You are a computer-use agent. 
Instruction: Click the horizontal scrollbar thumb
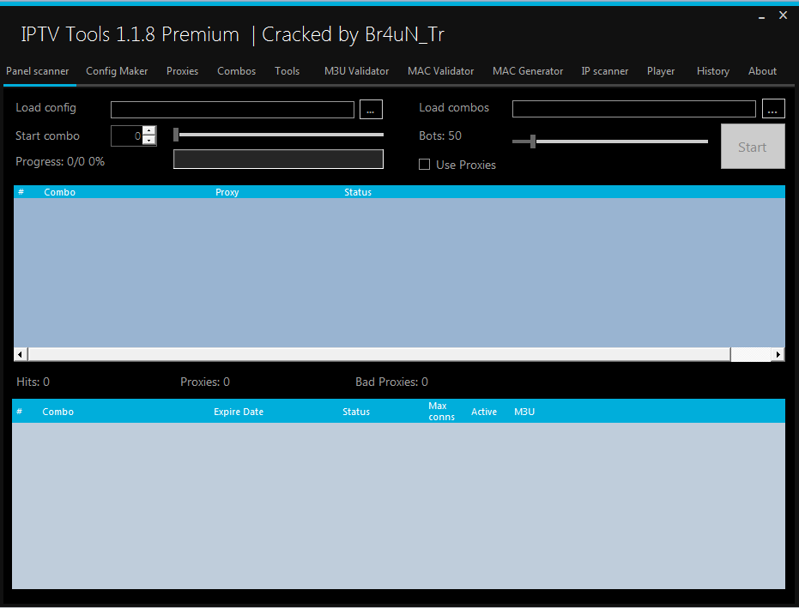pyautogui.click(x=379, y=354)
